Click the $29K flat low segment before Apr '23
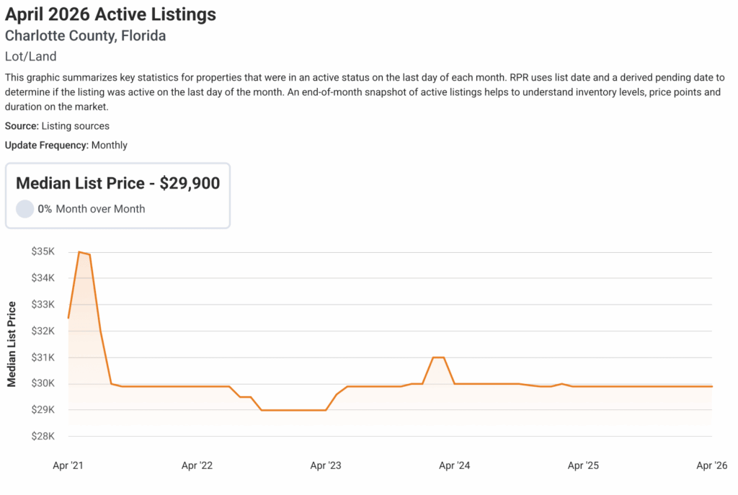 (294, 410)
